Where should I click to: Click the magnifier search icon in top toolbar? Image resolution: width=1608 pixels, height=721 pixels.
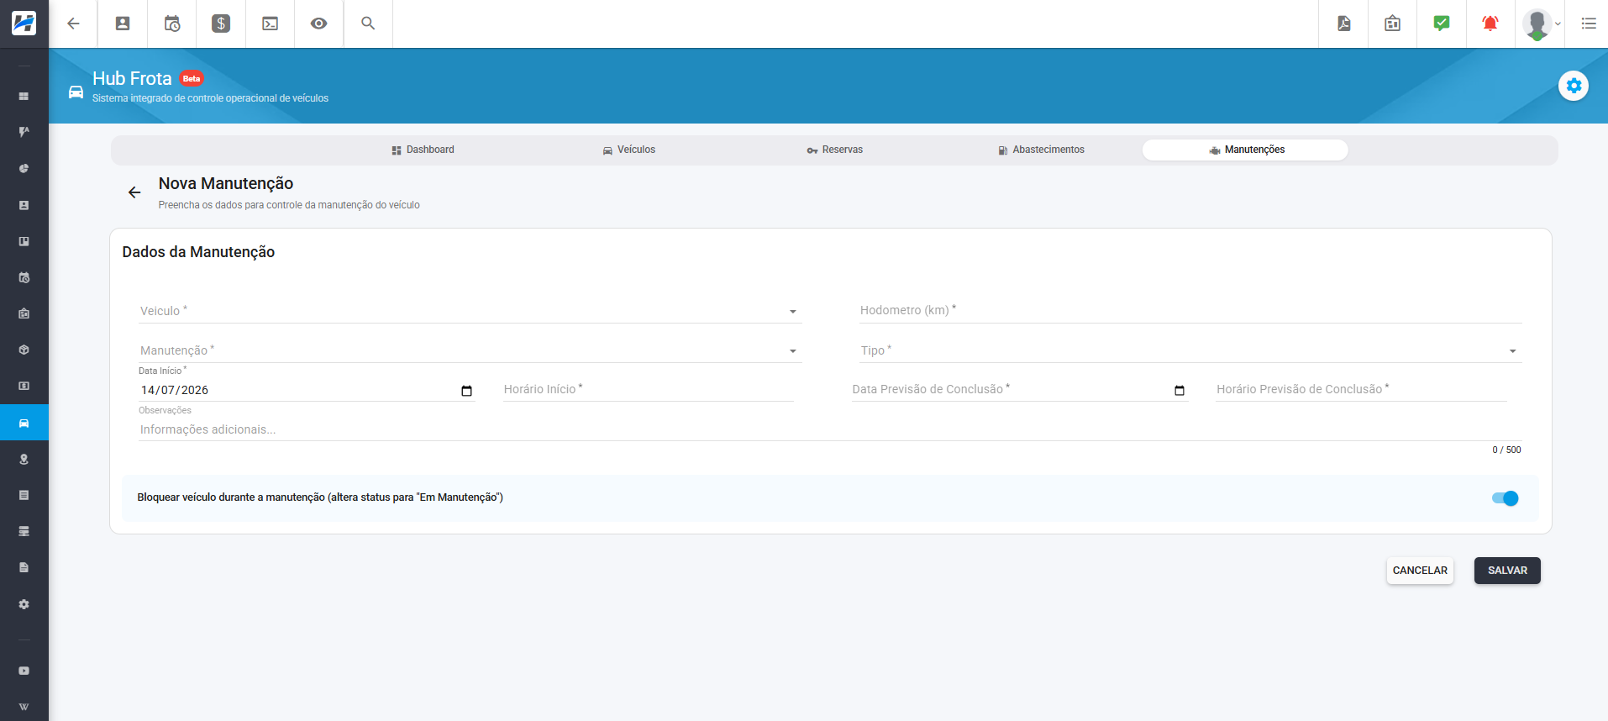[x=368, y=24]
